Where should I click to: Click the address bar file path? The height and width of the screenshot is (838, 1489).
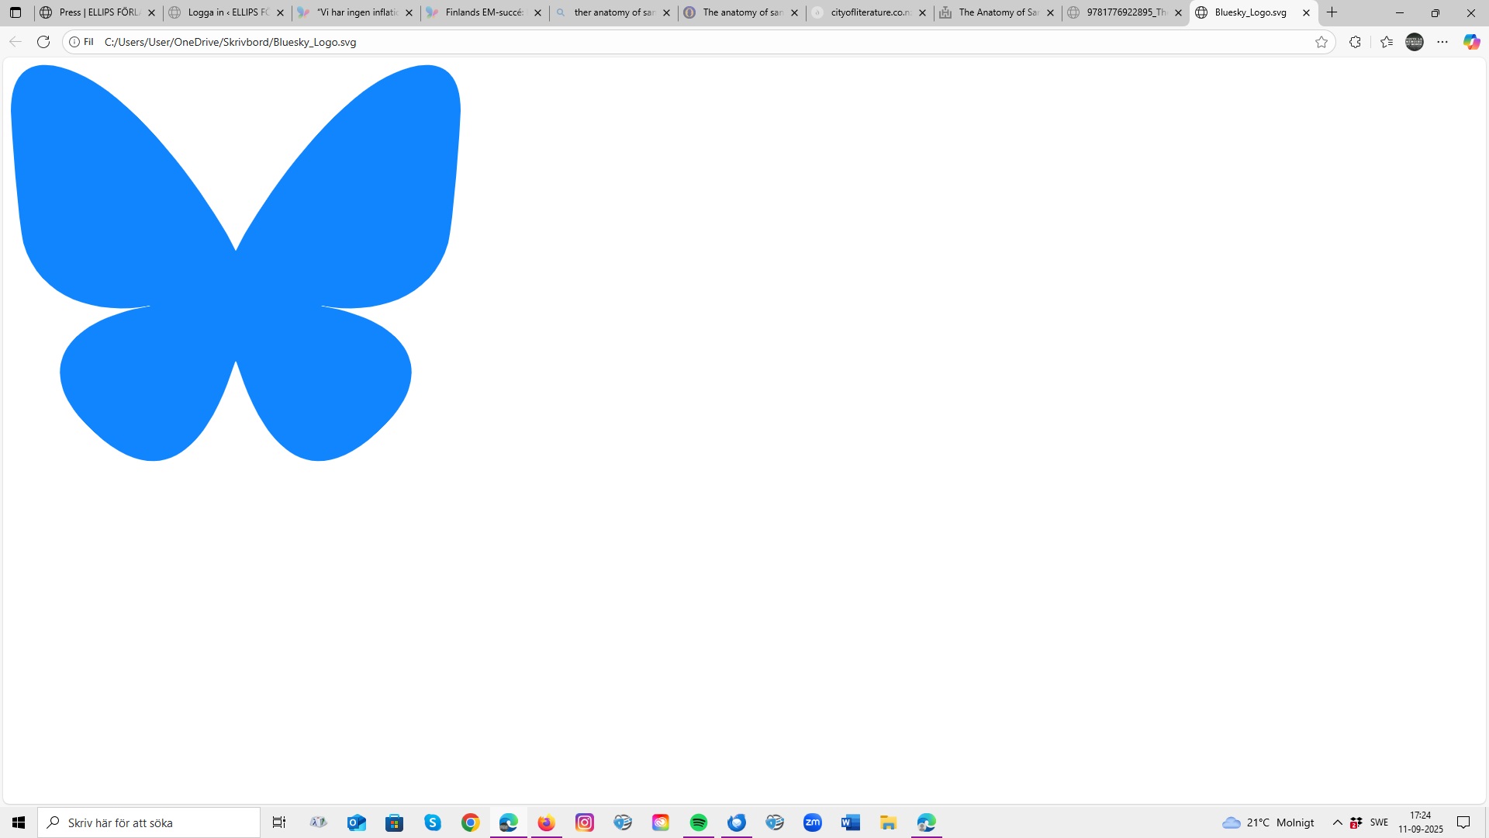(x=230, y=42)
